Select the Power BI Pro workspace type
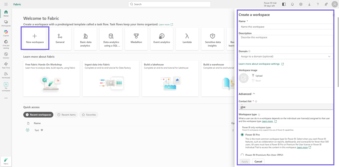The height and width of the screenshot is (167, 339). pyautogui.click(x=242, y=135)
